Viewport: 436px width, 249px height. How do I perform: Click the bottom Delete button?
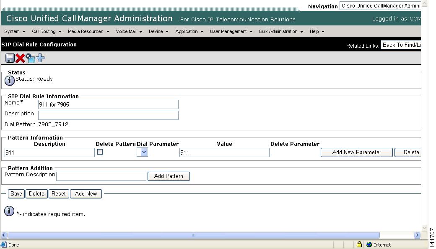point(36,193)
